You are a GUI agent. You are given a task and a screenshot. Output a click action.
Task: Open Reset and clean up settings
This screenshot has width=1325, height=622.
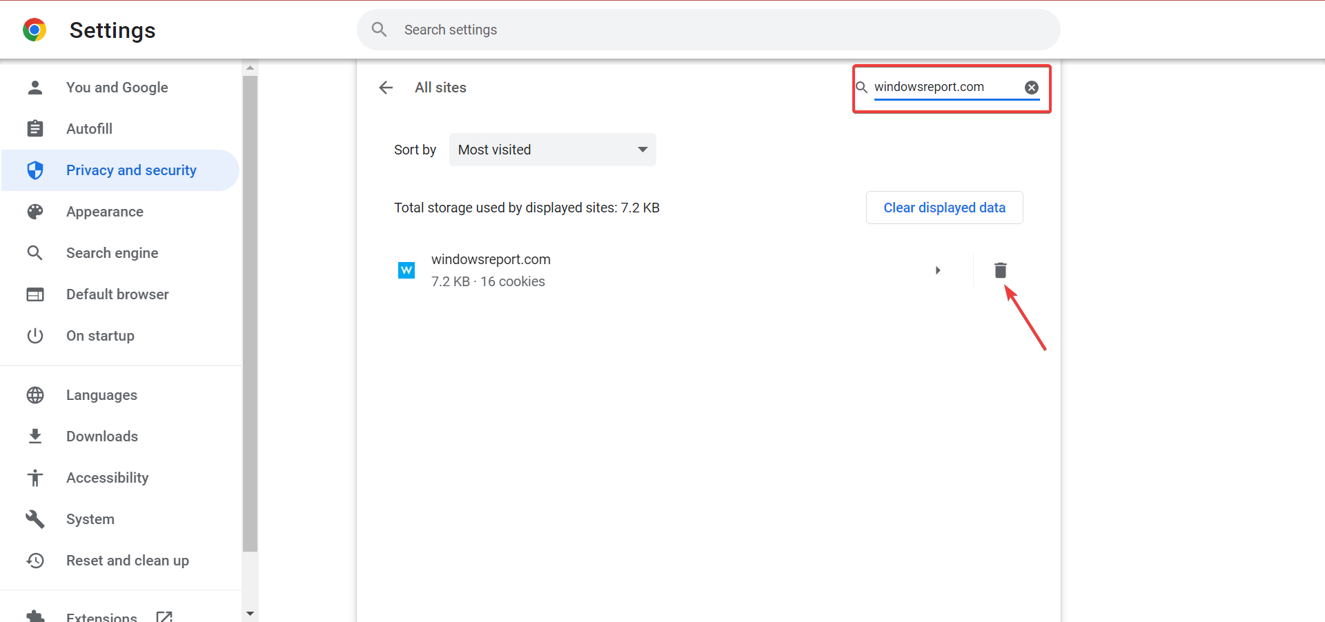point(120,561)
